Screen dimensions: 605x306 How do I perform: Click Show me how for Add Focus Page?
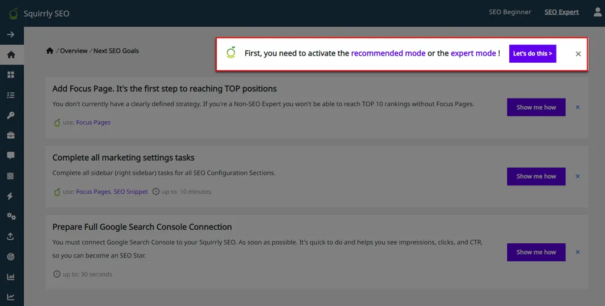[536, 108]
